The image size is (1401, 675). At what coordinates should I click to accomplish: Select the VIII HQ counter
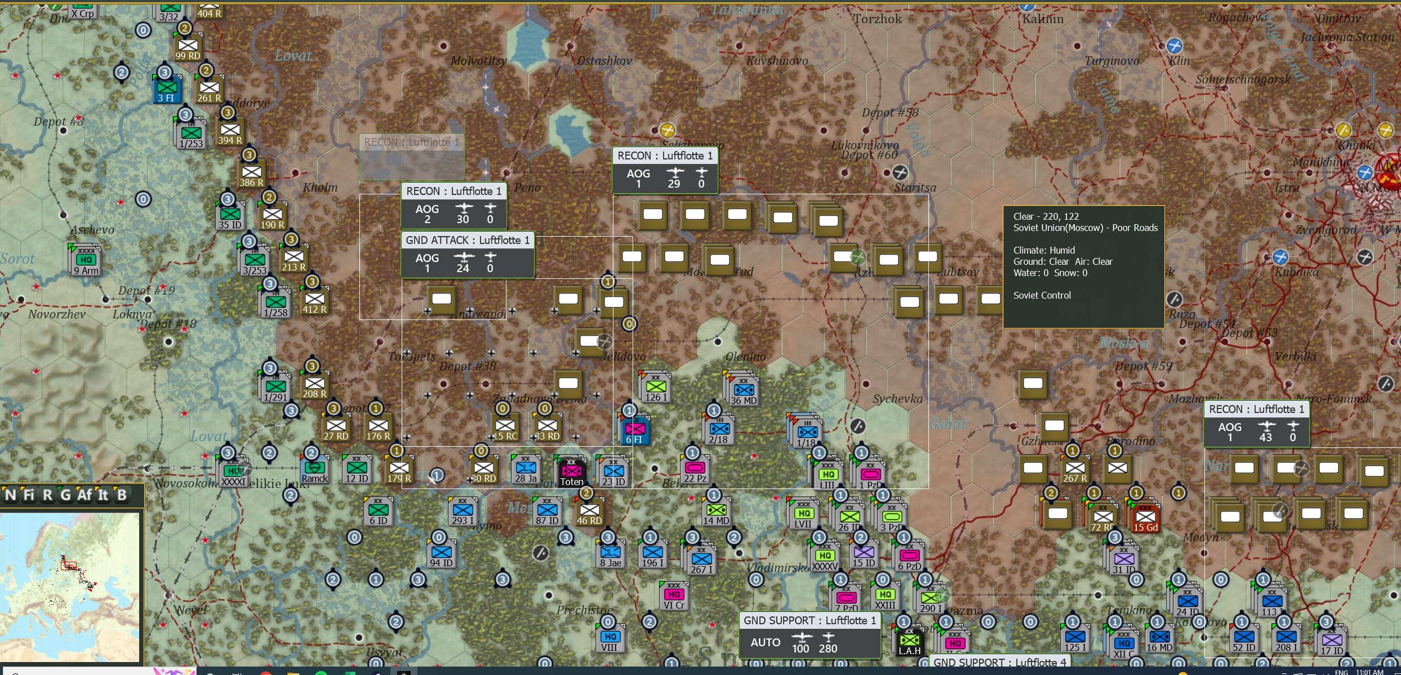coord(610,638)
